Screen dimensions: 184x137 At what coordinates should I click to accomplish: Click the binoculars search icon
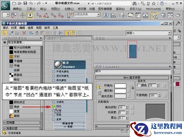pyautogui.click(x=135, y=4)
